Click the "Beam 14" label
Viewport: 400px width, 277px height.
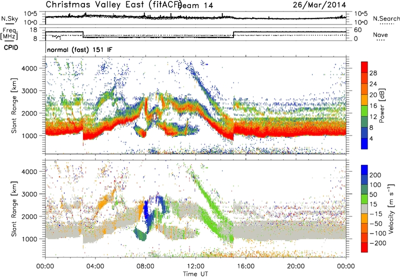196,5
